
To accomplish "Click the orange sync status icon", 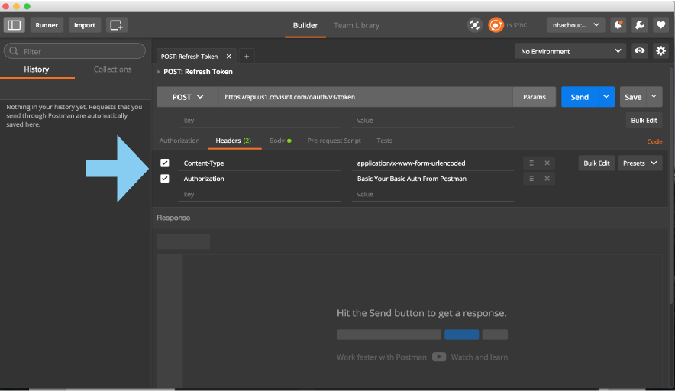I will 496,25.
